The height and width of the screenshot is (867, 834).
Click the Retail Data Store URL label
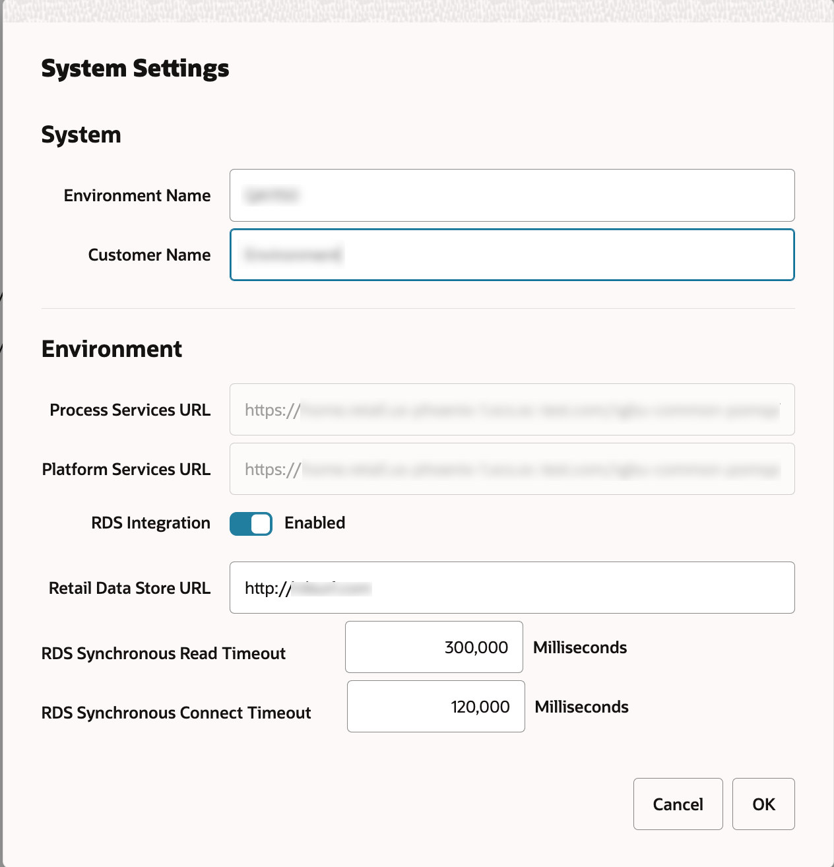pyautogui.click(x=129, y=589)
